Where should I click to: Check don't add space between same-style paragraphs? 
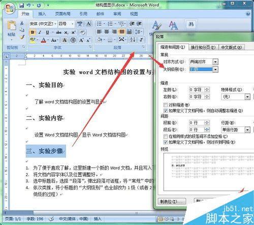click(x=166, y=136)
